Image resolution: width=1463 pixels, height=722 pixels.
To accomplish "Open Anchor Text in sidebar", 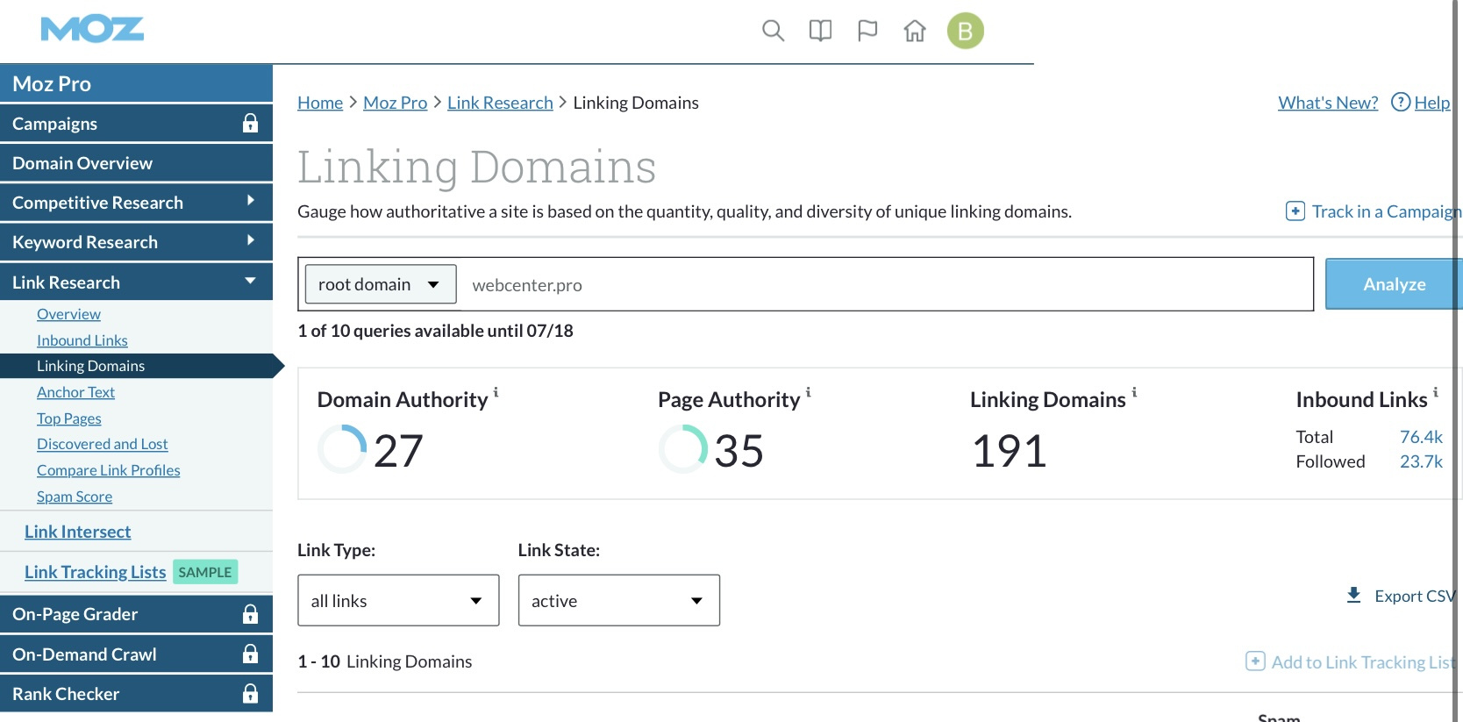I will point(75,392).
